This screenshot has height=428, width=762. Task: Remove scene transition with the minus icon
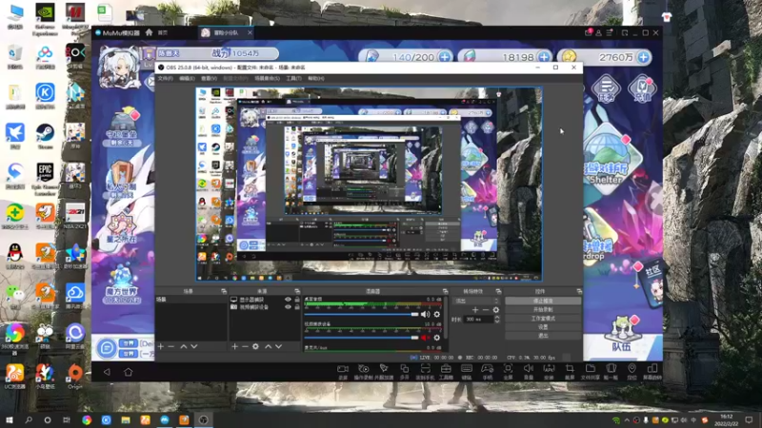pyautogui.click(x=486, y=310)
